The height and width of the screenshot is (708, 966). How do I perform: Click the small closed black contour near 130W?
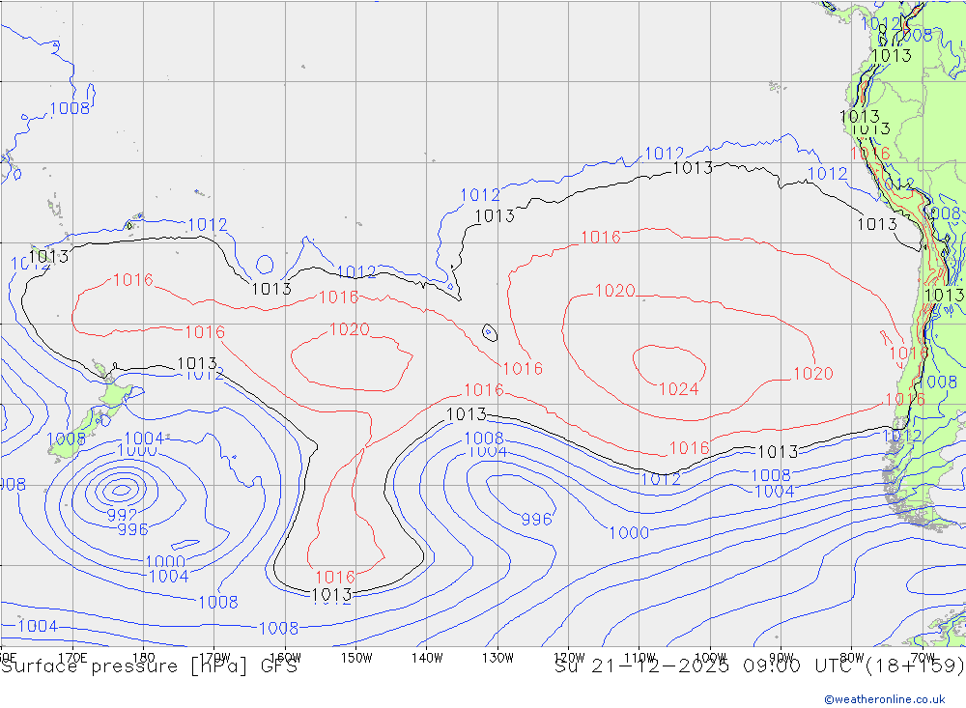(x=490, y=332)
